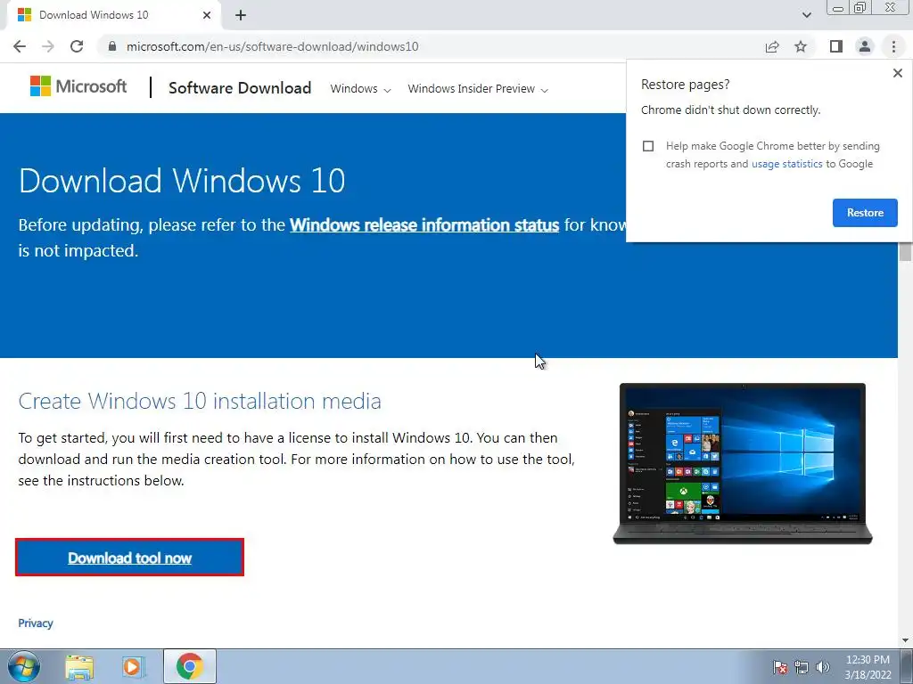Open the Windows release information status link
The height and width of the screenshot is (684, 913).
pos(424,225)
